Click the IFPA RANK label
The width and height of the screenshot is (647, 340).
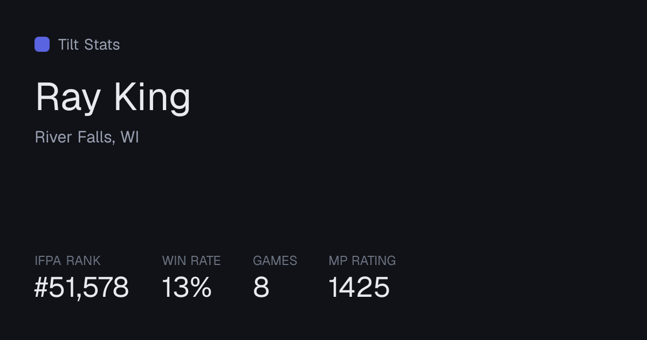[x=67, y=261]
